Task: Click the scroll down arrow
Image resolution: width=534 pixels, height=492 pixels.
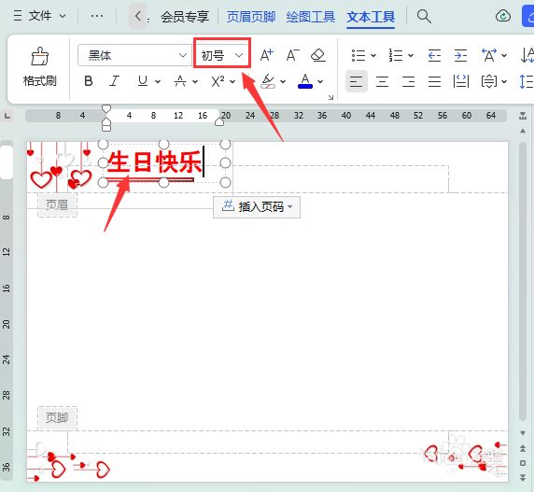Action: (x=523, y=433)
